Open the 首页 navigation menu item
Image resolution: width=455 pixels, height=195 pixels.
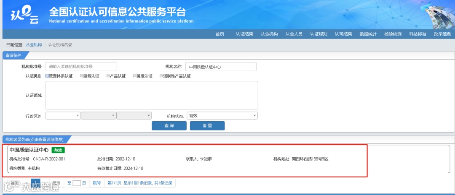pos(219,34)
